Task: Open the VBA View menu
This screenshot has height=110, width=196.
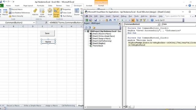Action: pos(102,16)
